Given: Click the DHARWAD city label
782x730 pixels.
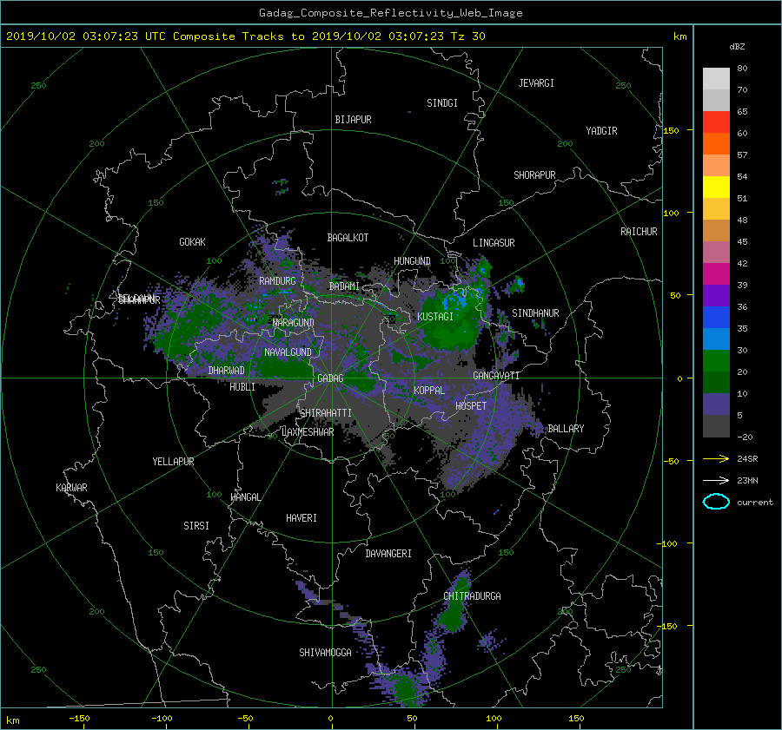Looking at the screenshot, I should coord(226,371).
